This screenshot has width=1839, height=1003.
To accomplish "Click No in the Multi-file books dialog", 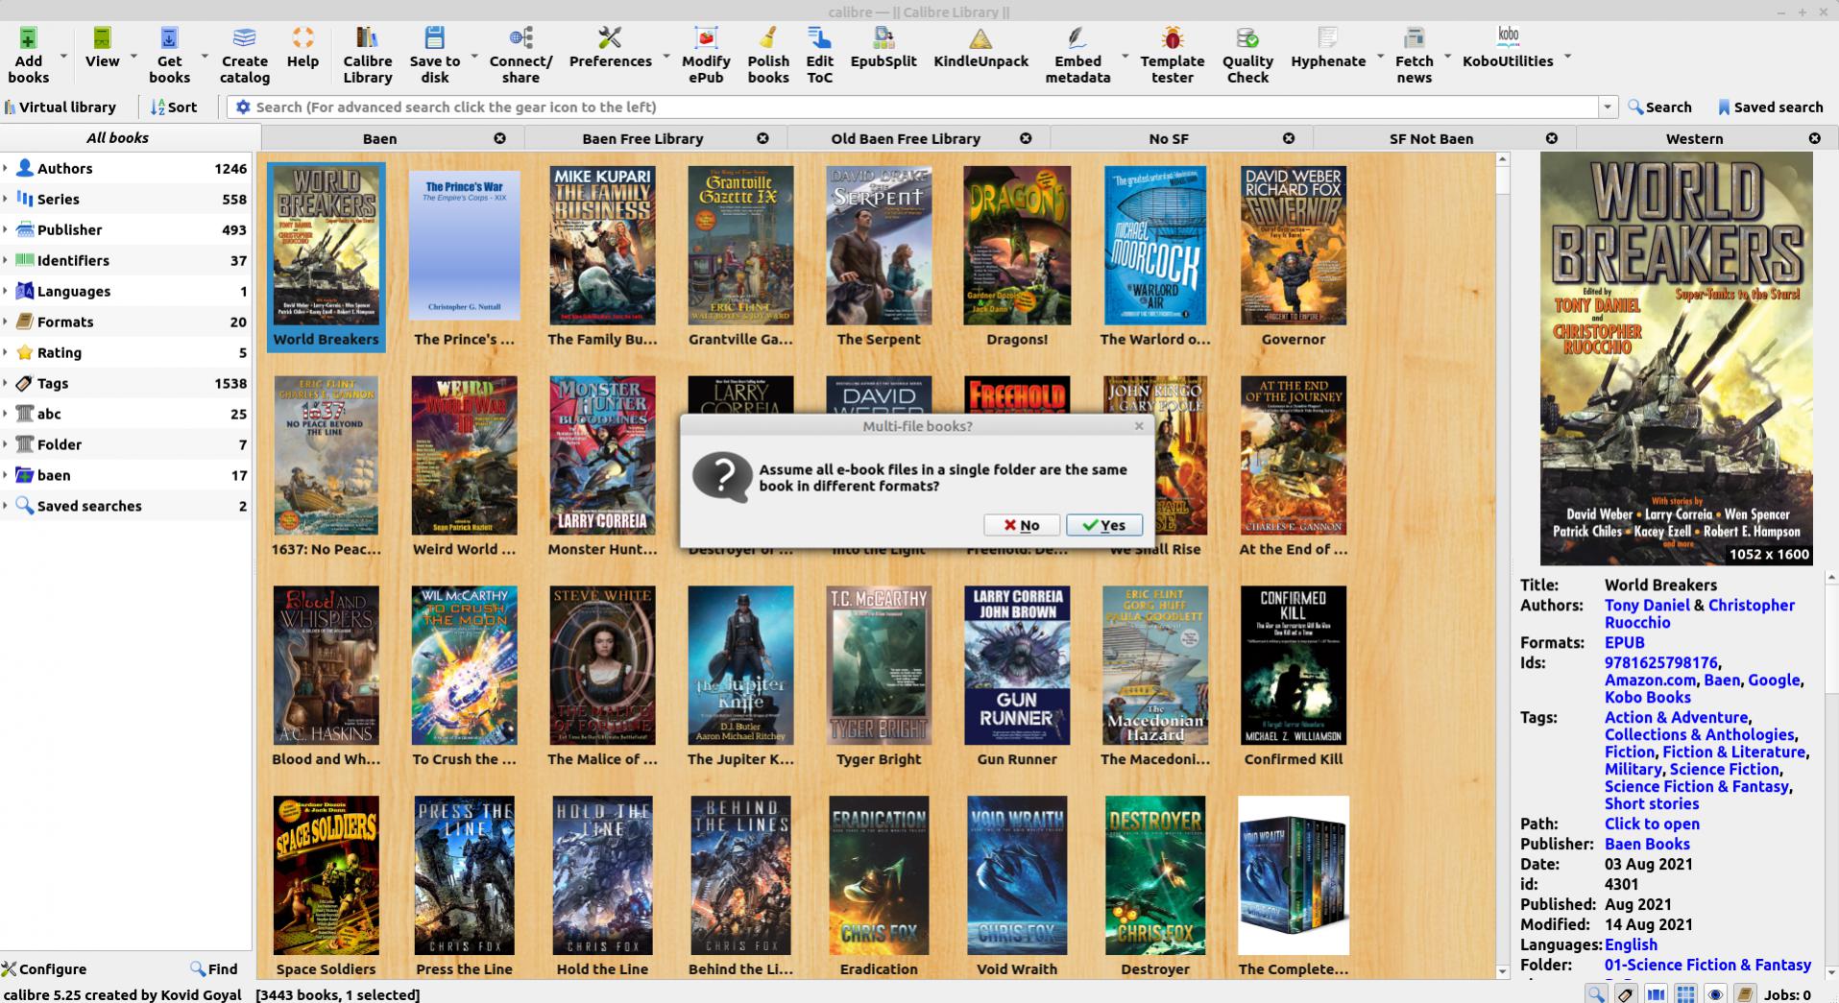I will tap(1022, 525).
